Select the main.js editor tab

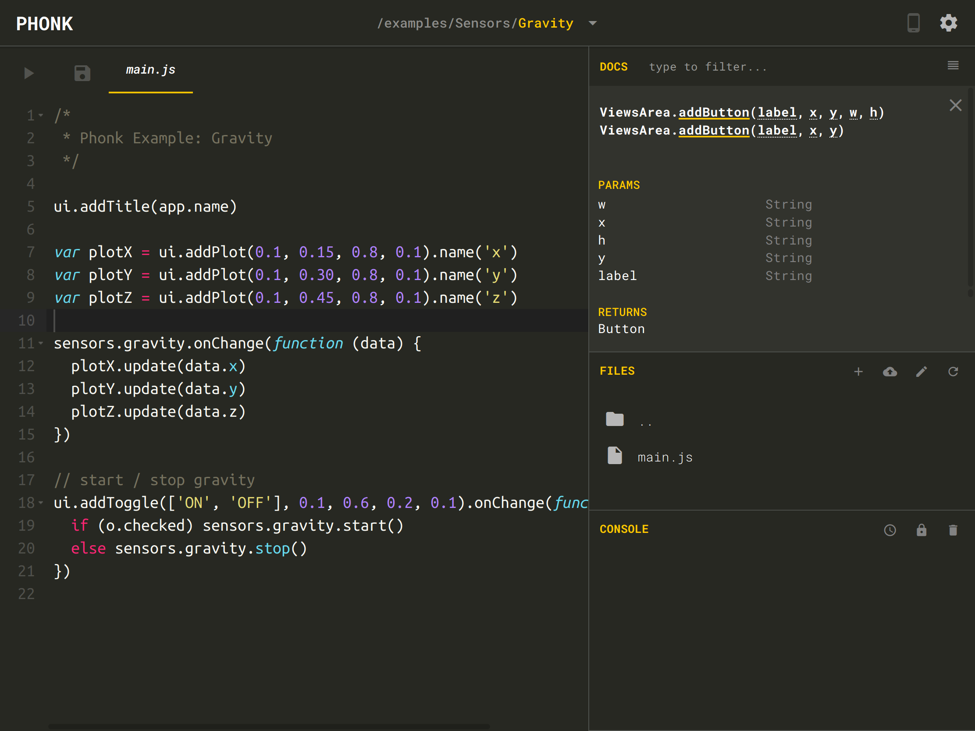coord(151,70)
